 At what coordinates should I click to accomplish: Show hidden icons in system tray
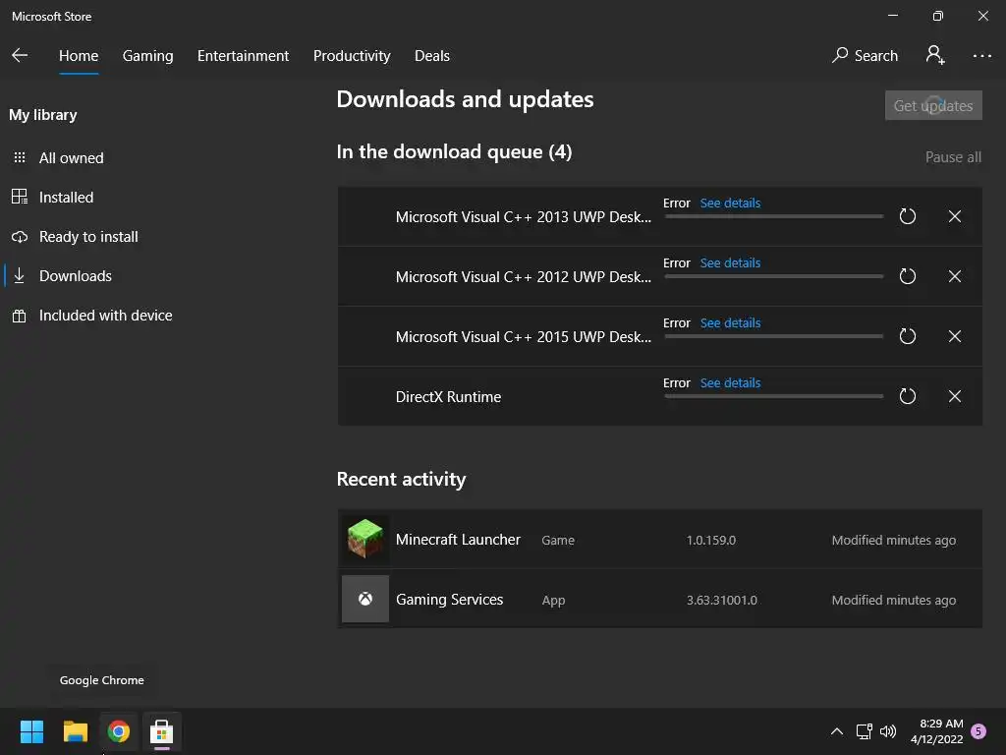tap(837, 730)
